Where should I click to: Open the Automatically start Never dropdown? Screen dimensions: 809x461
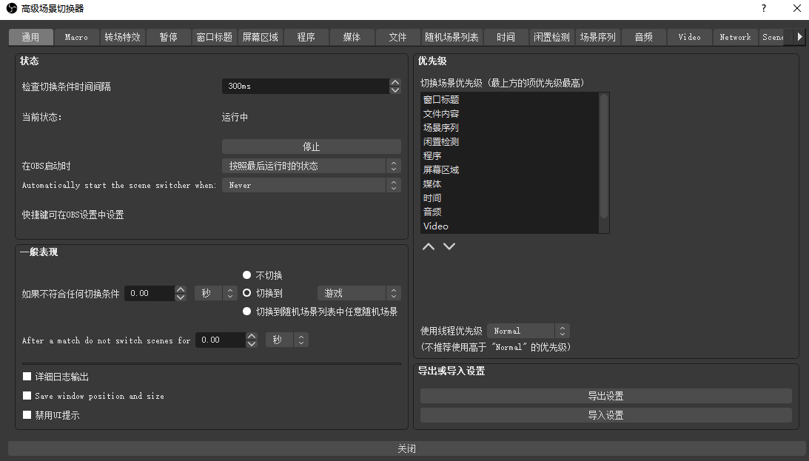311,185
